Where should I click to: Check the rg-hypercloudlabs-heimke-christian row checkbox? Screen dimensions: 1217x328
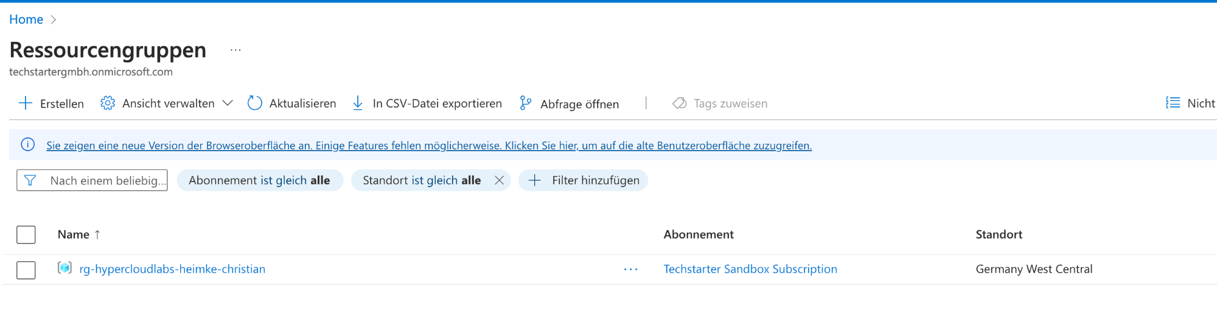pos(26,270)
